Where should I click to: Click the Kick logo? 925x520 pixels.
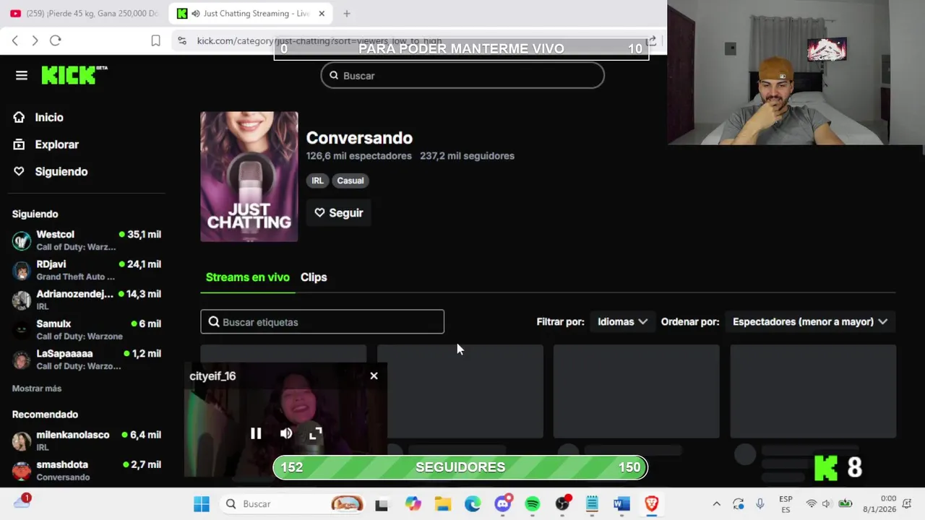(74, 75)
